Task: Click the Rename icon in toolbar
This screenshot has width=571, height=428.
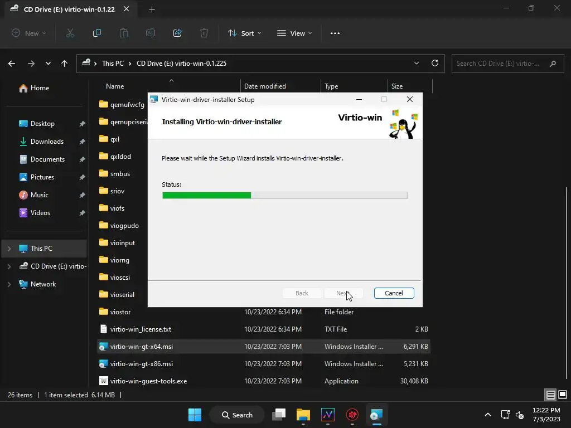Action: click(151, 33)
